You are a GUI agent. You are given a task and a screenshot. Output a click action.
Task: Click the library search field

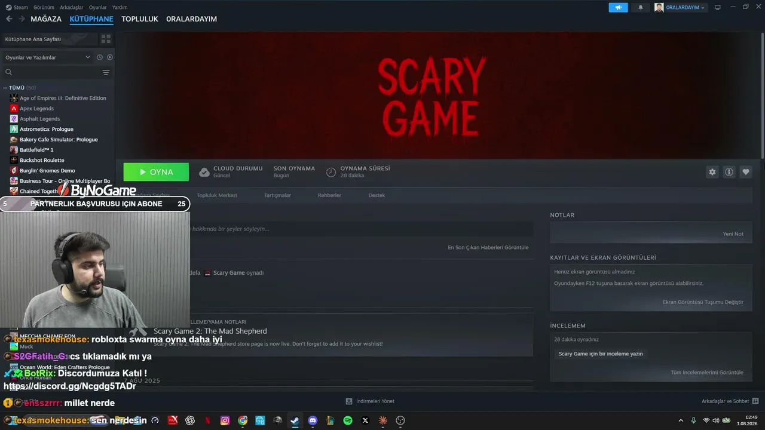point(52,72)
